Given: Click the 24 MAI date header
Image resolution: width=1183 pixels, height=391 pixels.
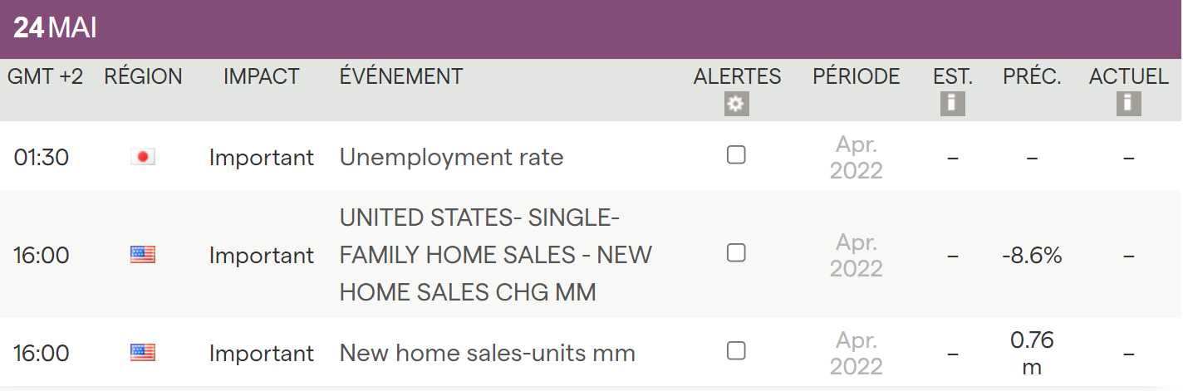Looking at the screenshot, I should pos(56,29).
